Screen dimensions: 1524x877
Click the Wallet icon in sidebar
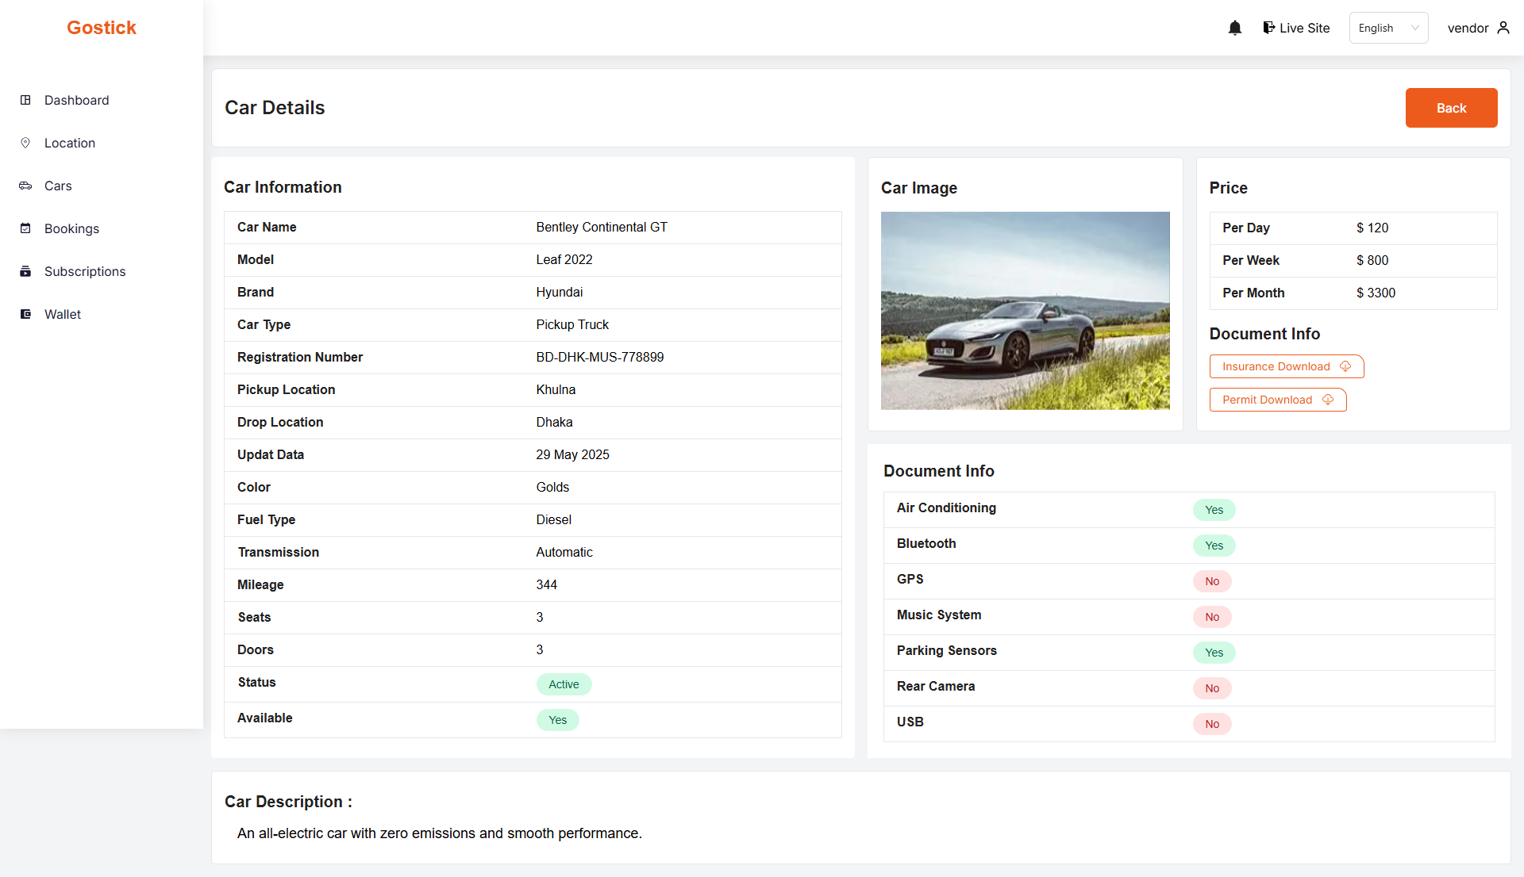tap(25, 314)
